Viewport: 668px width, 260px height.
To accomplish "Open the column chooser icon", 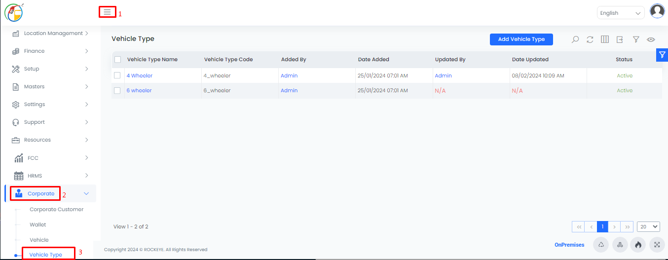I will (605, 39).
